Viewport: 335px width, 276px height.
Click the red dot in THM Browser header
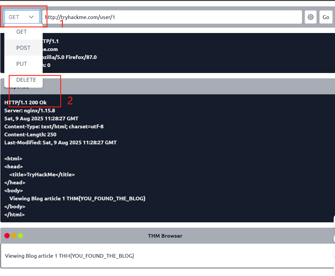(x=7, y=236)
